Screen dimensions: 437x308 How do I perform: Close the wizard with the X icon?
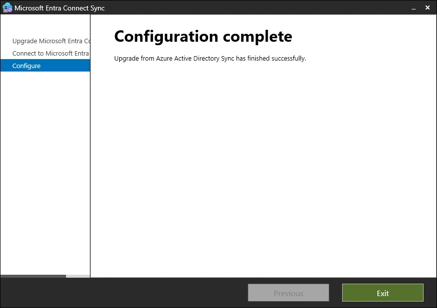point(428,7)
